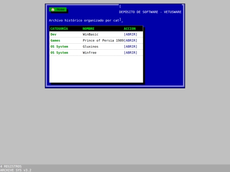Viewport: 230px width, 172px height.
Task: Open Prince of Persia 1989 via ABRIR
Action: pyautogui.click(x=130, y=40)
